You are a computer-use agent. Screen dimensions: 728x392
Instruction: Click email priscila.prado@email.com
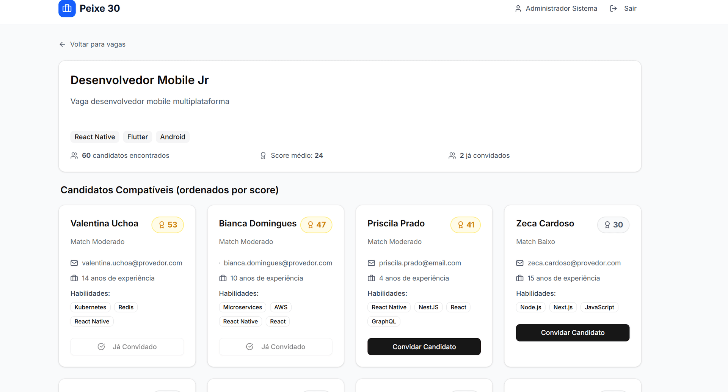tap(420, 263)
